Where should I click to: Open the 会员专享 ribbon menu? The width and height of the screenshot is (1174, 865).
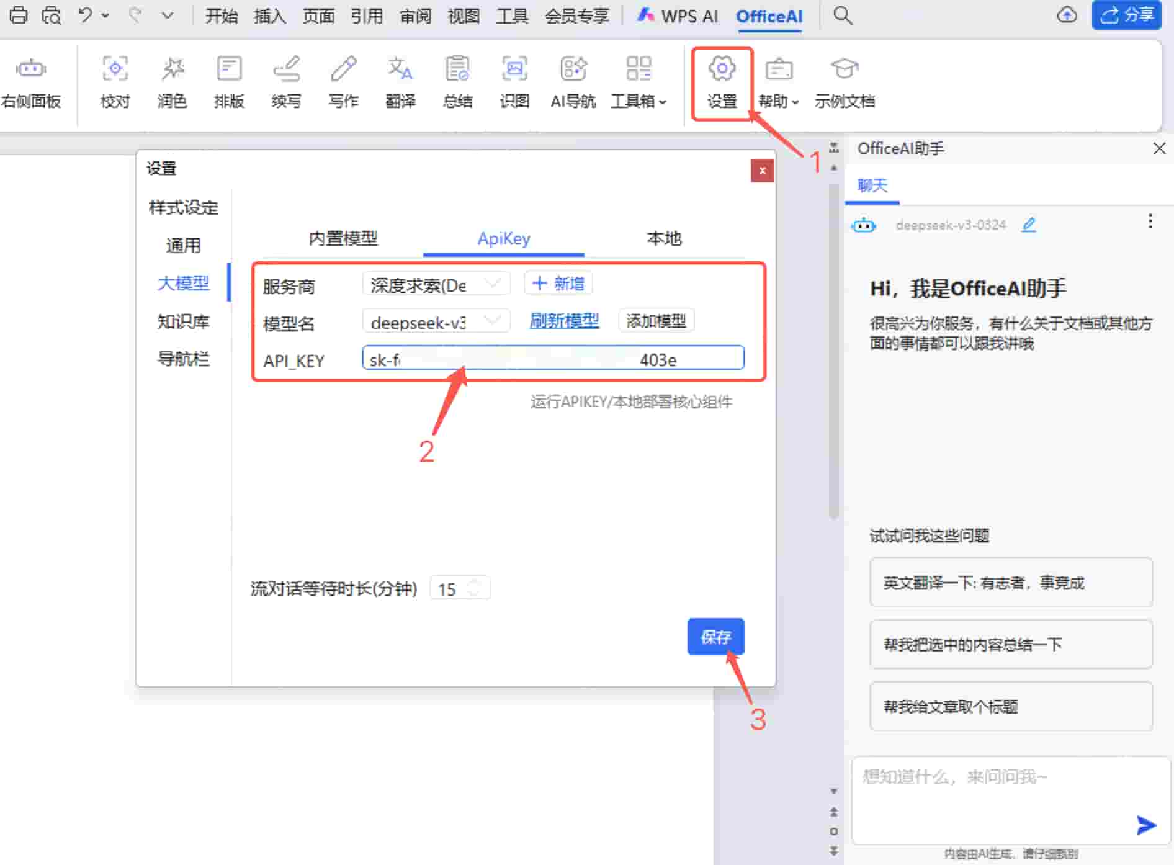[576, 16]
